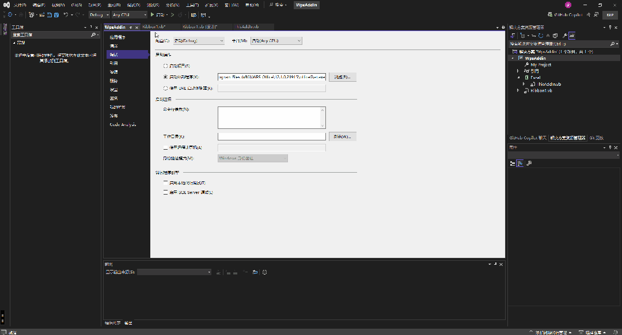The height and width of the screenshot is (335, 622).
Task: Click the wrench properties icon in Solution Explorer toolbar
Action: [x=565, y=36]
